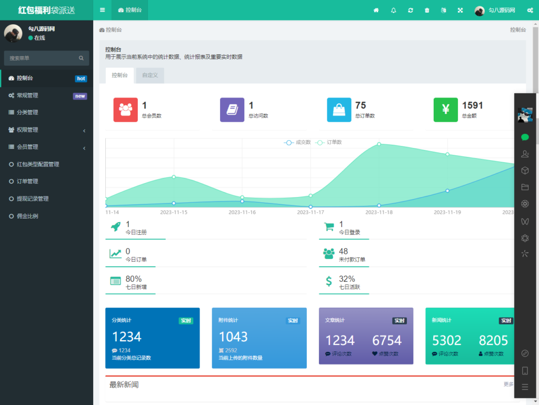Click the home icon in top navbar
Image resolution: width=539 pixels, height=405 pixels.
coord(376,10)
